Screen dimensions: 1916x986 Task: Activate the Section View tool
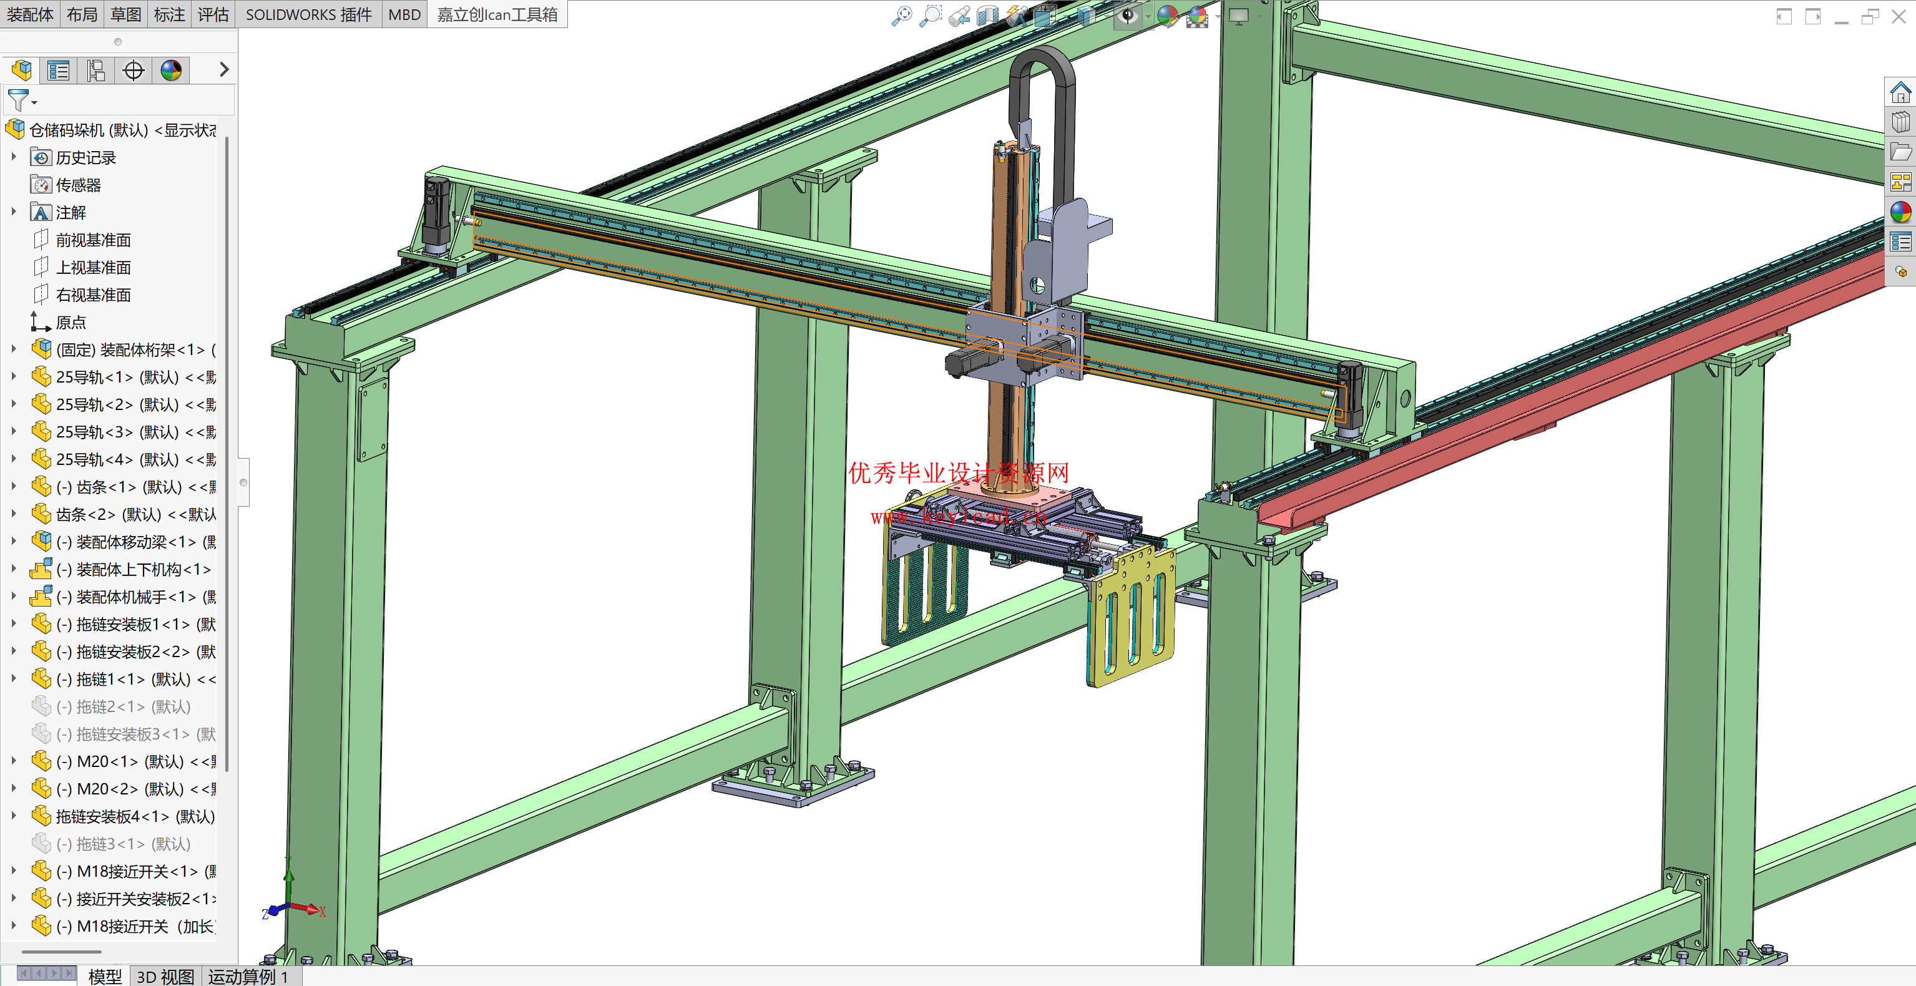[988, 16]
